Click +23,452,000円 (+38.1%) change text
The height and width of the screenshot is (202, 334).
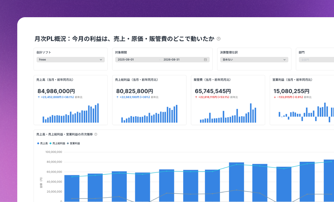pos(57,97)
